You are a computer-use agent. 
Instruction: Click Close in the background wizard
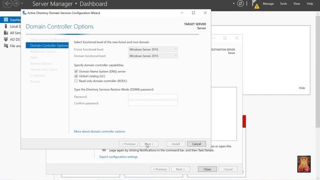click(x=207, y=169)
